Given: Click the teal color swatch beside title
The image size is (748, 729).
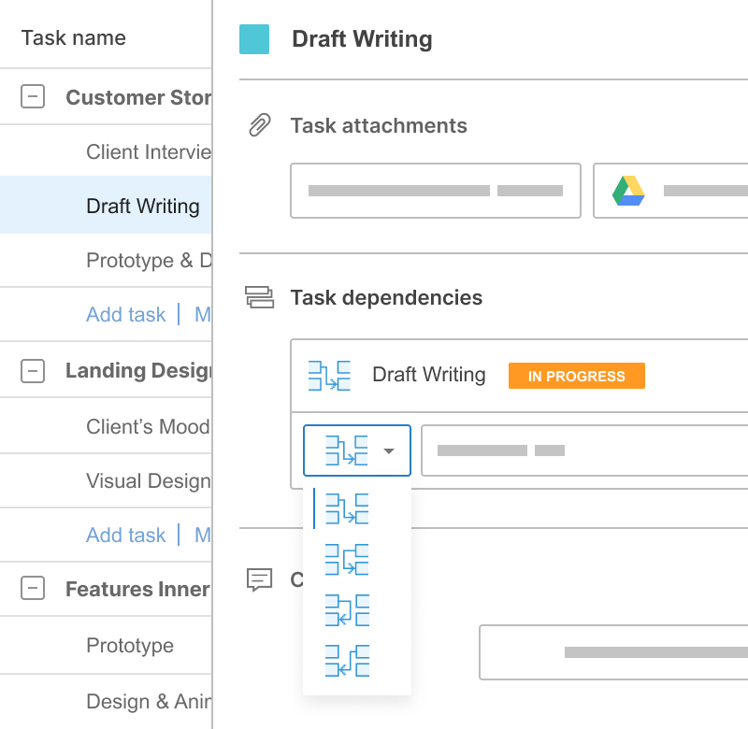Looking at the screenshot, I should coord(254,39).
